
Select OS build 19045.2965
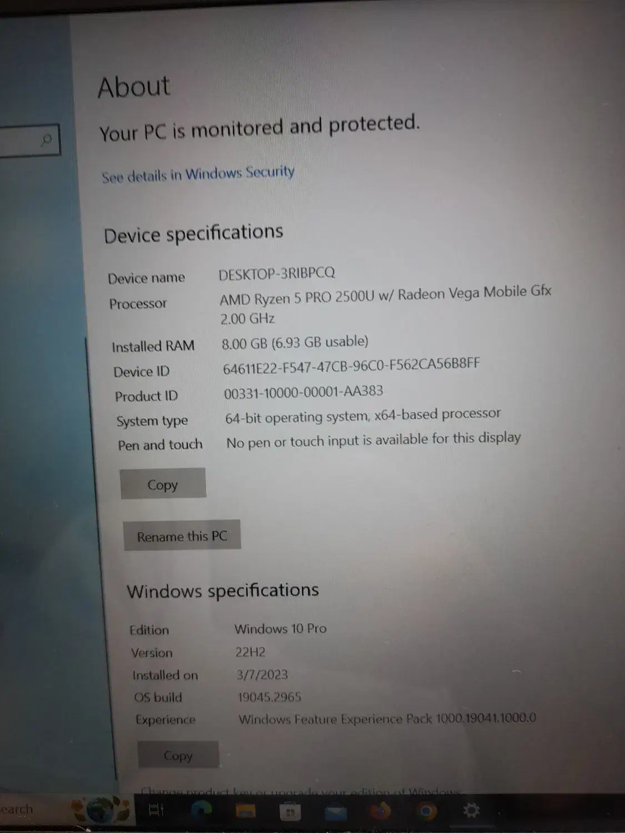[269, 697]
